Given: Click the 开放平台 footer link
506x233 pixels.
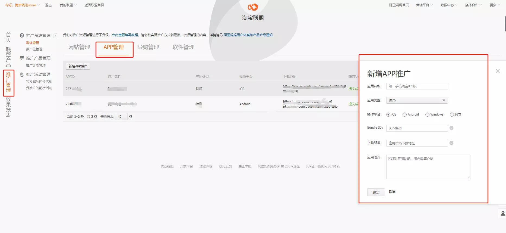Looking at the screenshot, I should pos(186,166).
